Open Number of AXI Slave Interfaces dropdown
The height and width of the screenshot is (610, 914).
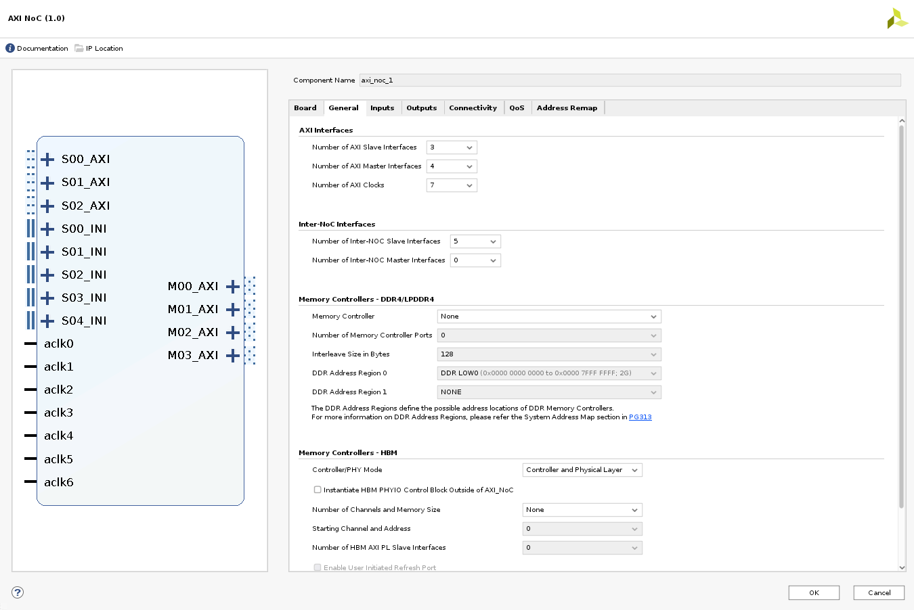pyautogui.click(x=452, y=147)
